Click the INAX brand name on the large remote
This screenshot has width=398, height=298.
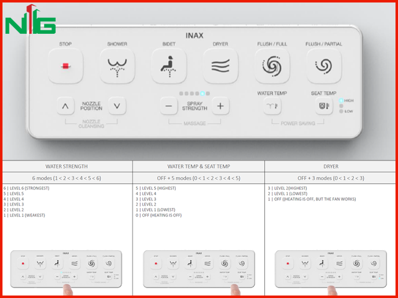click(195, 35)
